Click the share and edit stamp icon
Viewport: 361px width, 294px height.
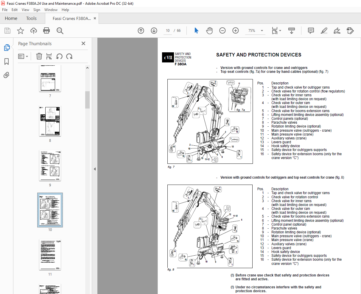[350, 31]
